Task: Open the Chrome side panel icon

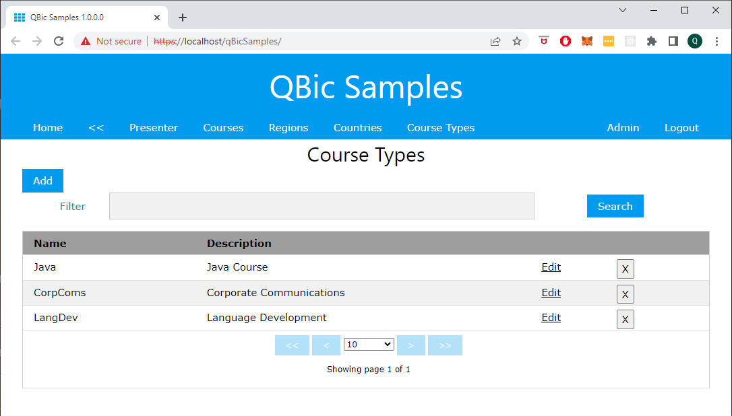Action: pos(673,41)
